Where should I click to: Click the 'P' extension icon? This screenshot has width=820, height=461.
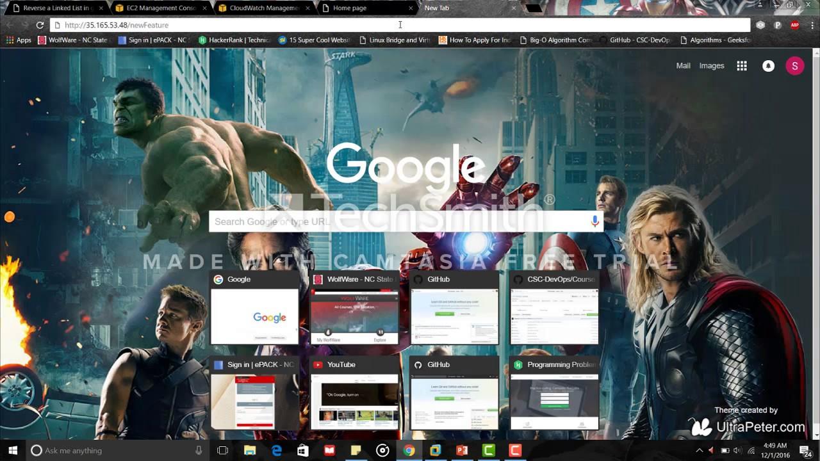coord(778,25)
